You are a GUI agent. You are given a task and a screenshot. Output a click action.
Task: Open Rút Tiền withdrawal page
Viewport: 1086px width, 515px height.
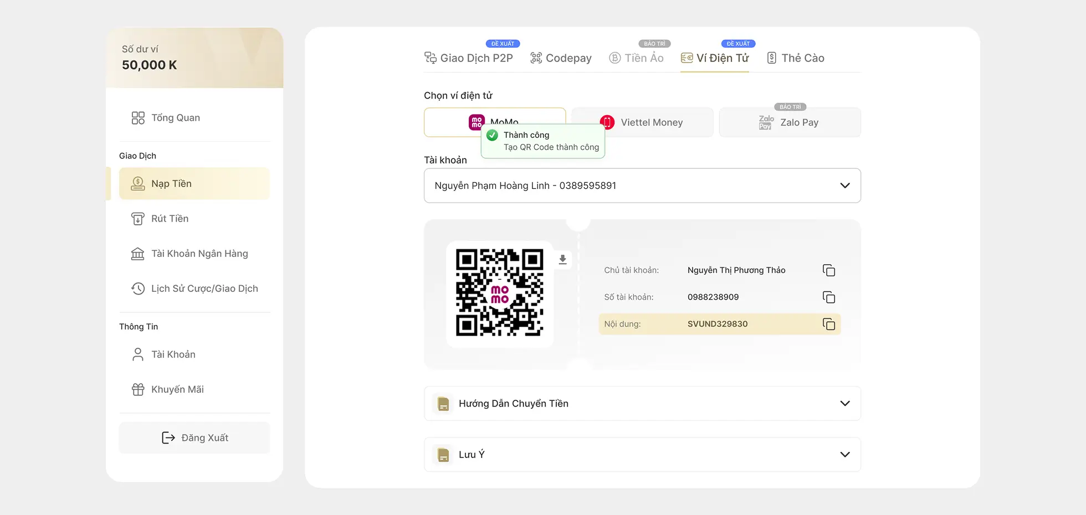tap(194, 219)
